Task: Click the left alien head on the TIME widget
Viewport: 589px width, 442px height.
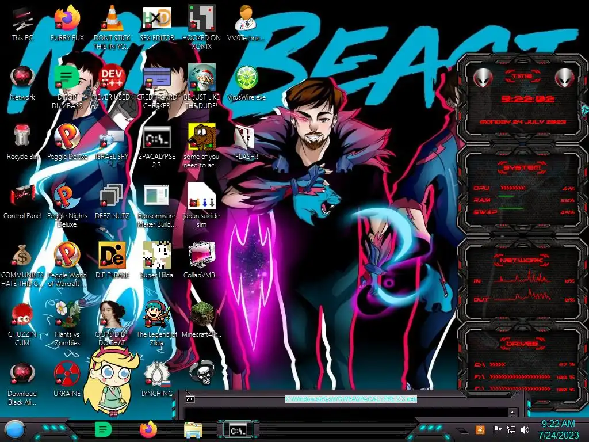Action: click(x=483, y=78)
